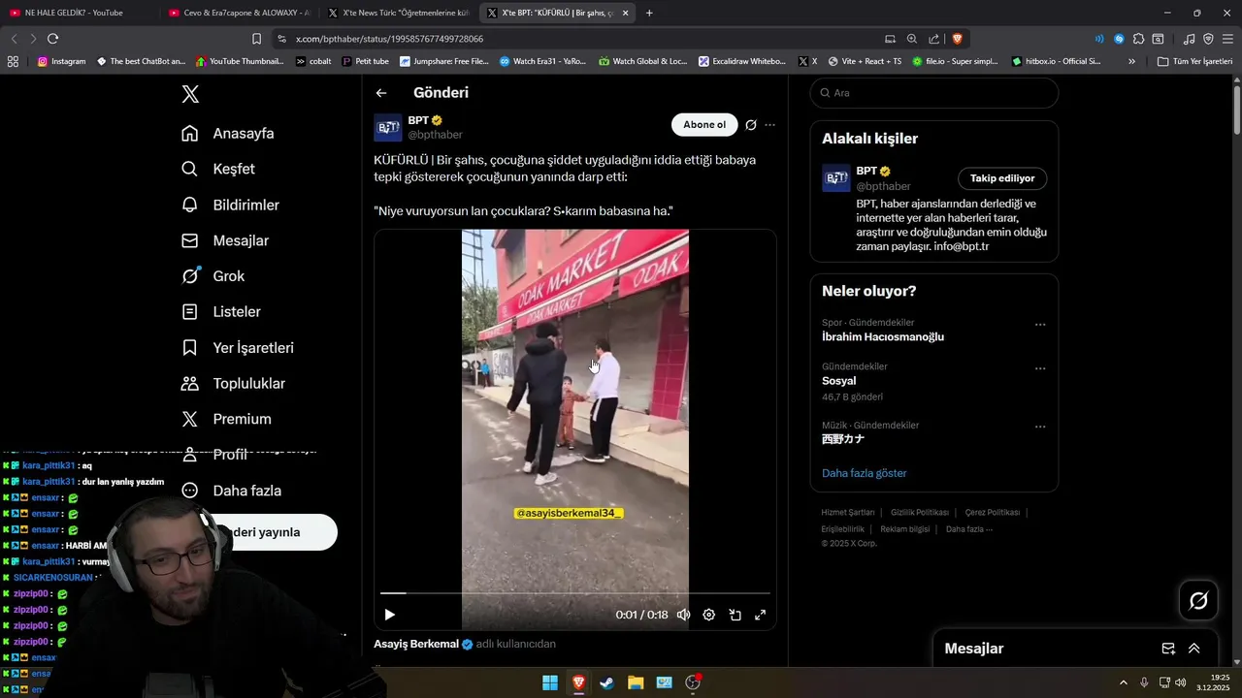Open a new browser tab

(649, 13)
